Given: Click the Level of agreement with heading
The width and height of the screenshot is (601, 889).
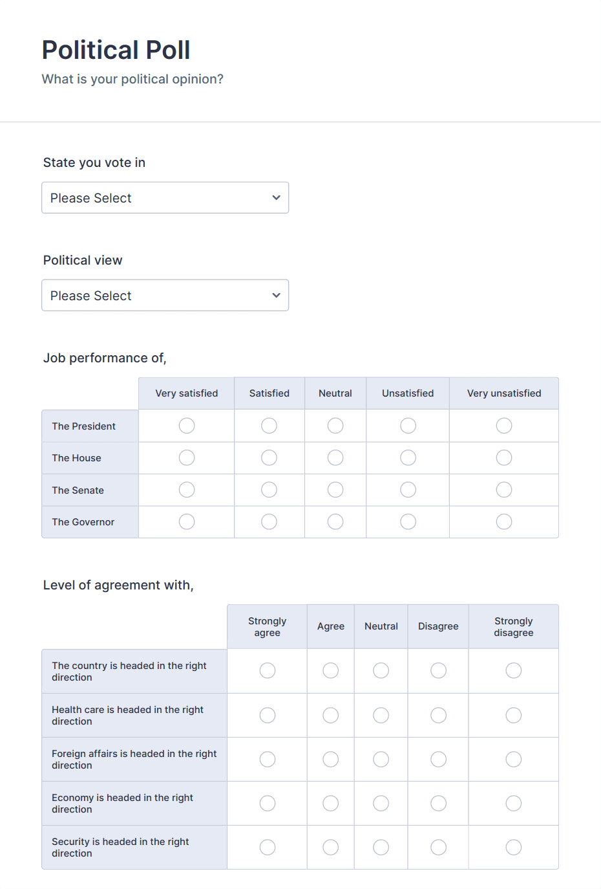Looking at the screenshot, I should [118, 584].
